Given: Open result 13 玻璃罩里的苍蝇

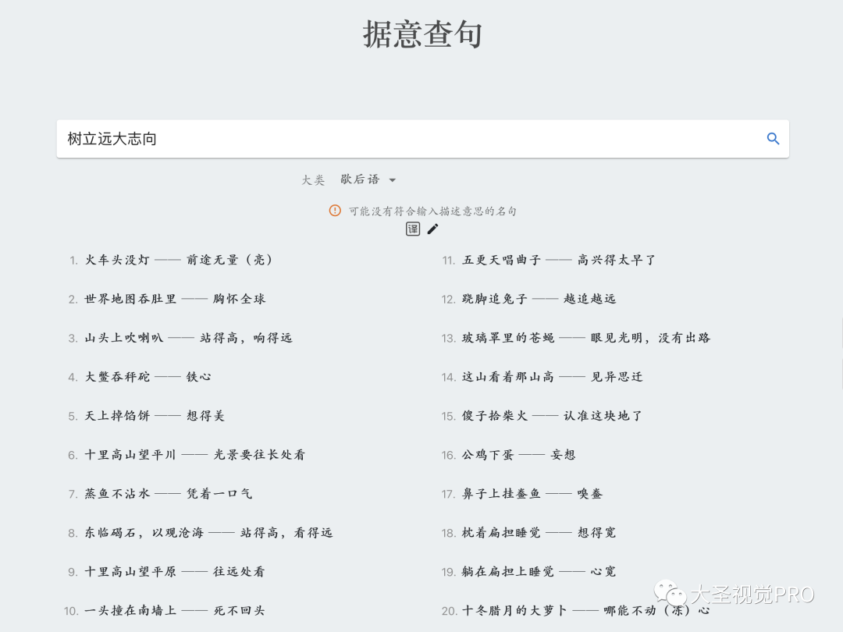Looking at the screenshot, I should pyautogui.click(x=585, y=338).
